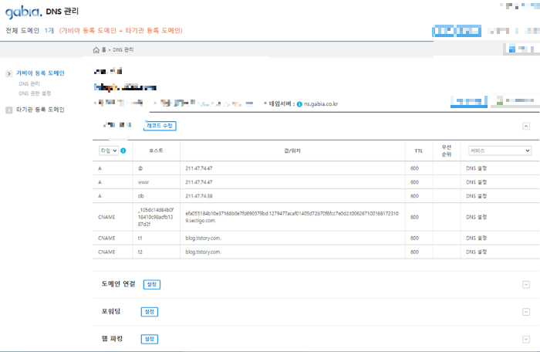Open DNS 권한 설정 in the sidebar
Screen dimensions: 540x352
point(35,93)
